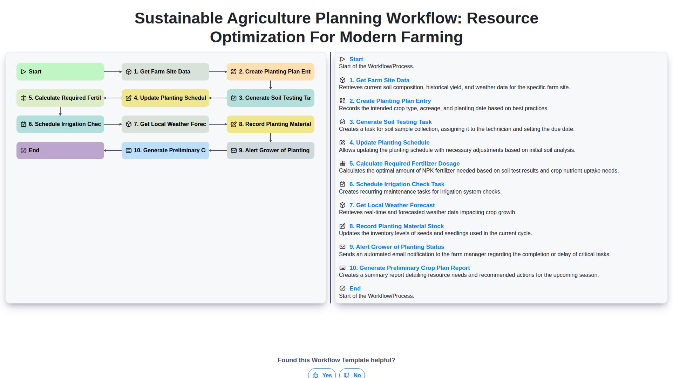Open Record Planting Material Stock link
This screenshot has height=378, width=673.
[396, 226]
